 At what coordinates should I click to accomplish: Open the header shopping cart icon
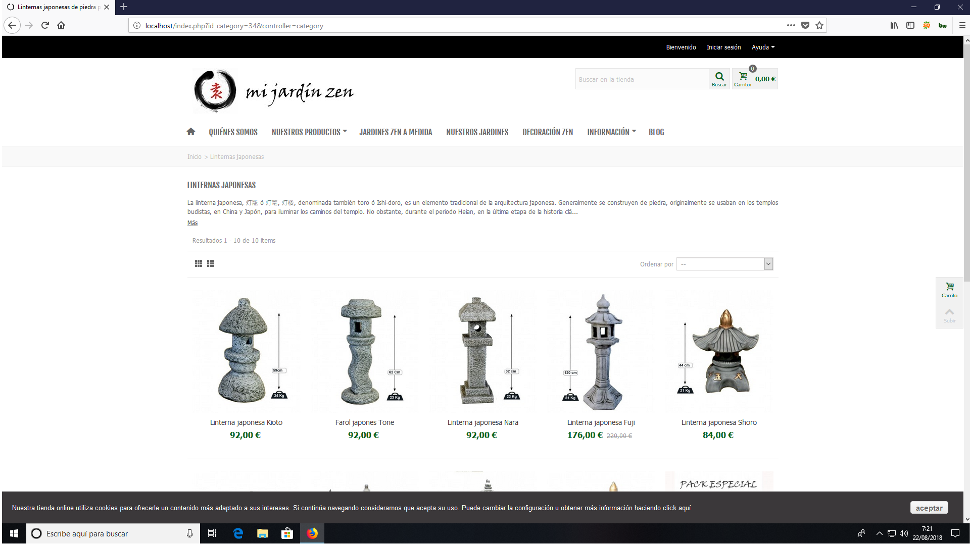(x=743, y=77)
